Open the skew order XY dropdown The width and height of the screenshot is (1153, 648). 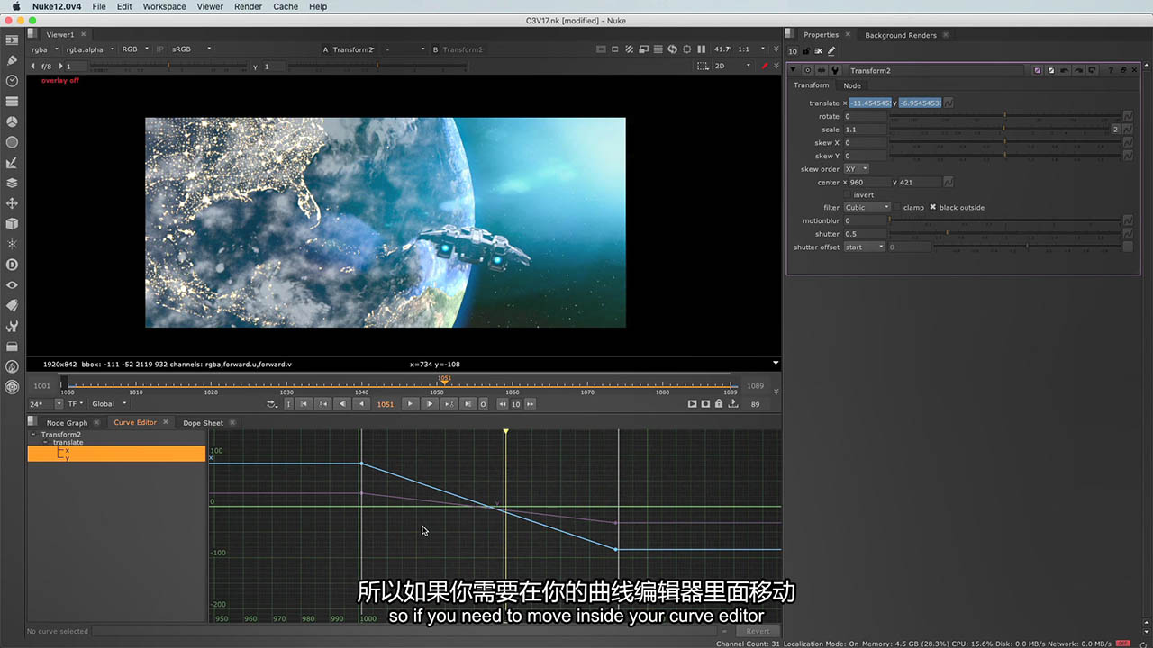(856, 169)
